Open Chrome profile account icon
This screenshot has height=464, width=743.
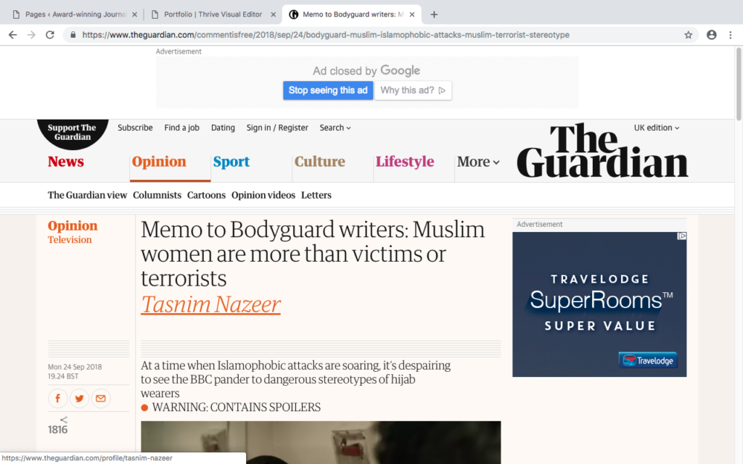click(711, 35)
